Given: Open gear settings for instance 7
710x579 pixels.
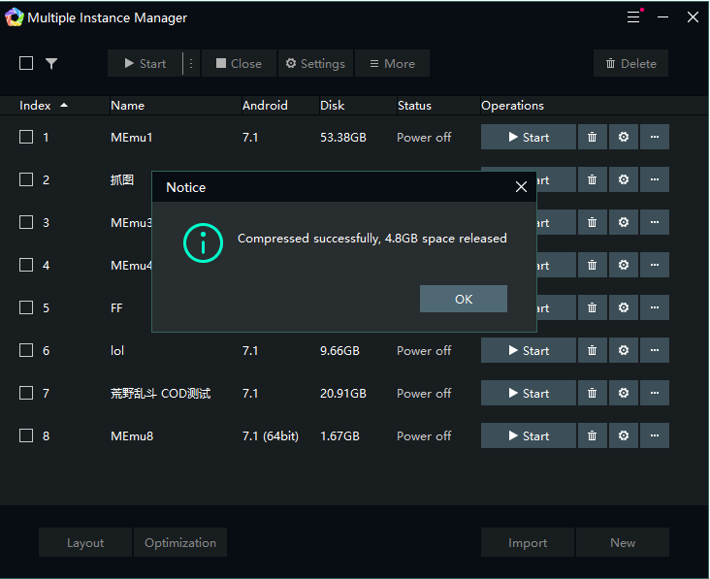Looking at the screenshot, I should click(623, 394).
